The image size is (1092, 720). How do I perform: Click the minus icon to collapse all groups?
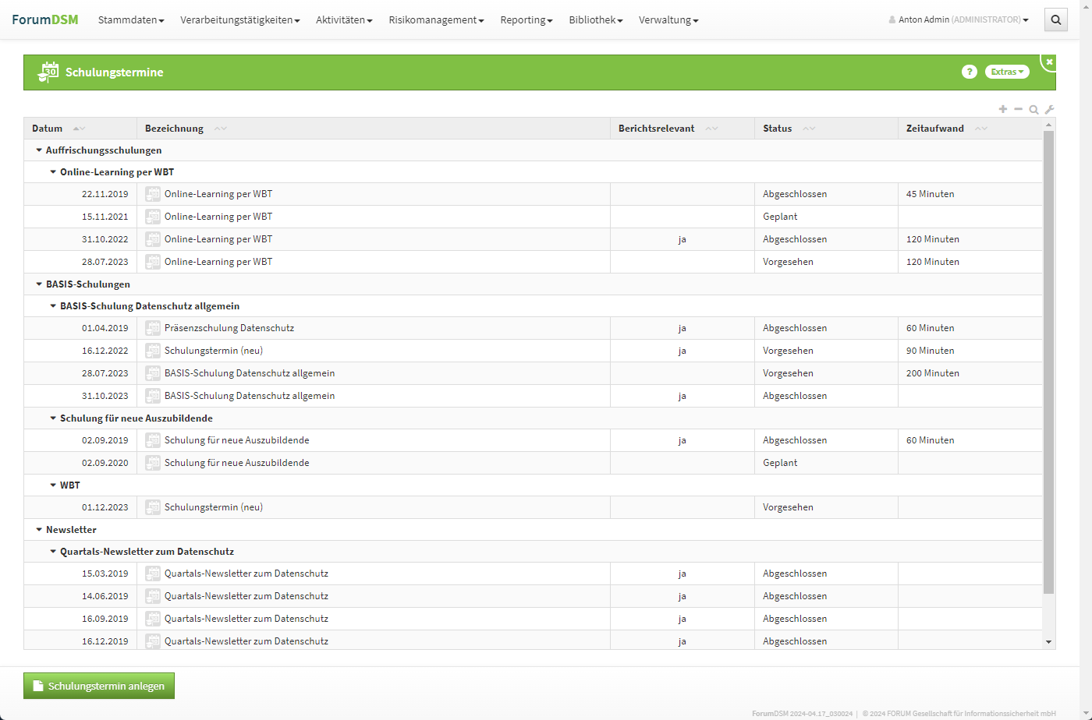point(1018,109)
